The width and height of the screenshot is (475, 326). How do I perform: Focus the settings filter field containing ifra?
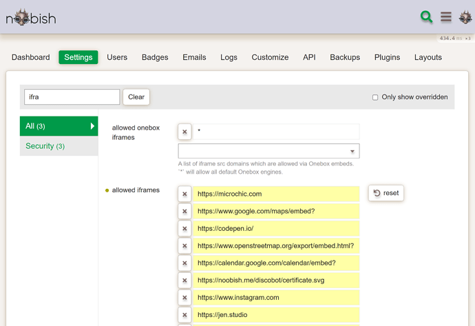[72, 97]
